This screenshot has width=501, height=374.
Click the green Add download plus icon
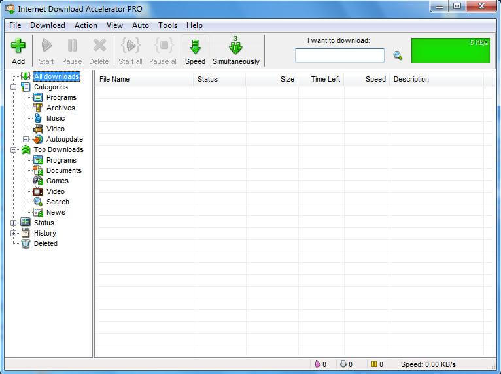point(18,46)
